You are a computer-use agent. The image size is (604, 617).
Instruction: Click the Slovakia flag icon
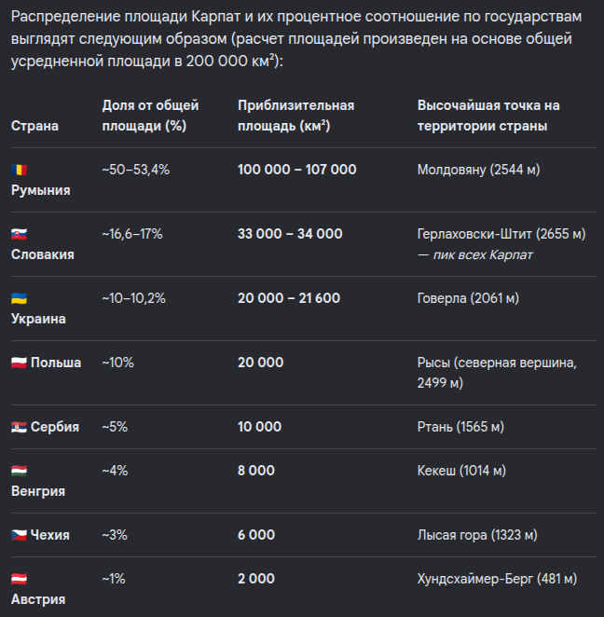click(x=19, y=234)
